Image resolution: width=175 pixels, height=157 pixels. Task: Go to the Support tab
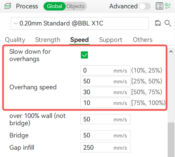coord(111,40)
